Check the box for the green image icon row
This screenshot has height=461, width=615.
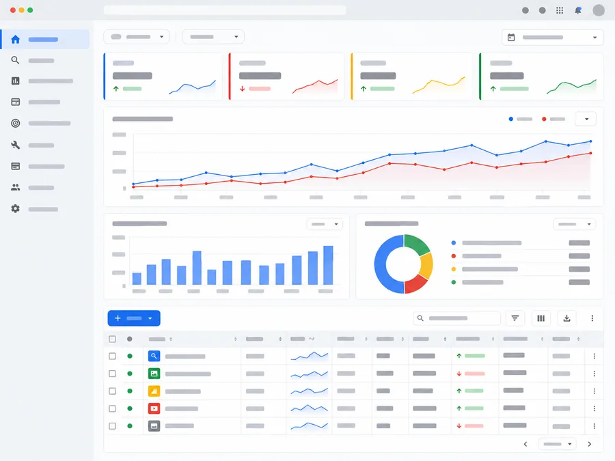click(112, 374)
